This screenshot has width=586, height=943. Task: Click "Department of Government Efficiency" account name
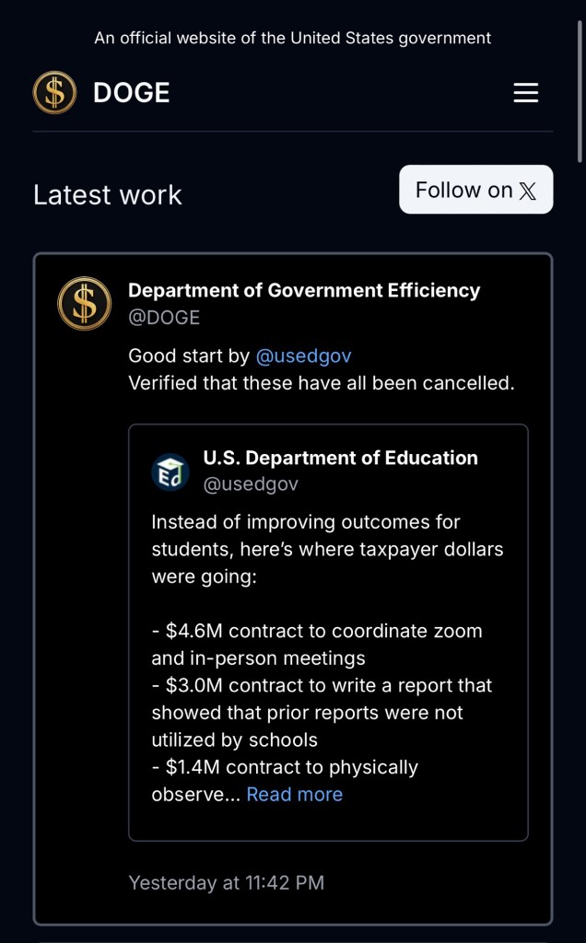[x=304, y=290]
